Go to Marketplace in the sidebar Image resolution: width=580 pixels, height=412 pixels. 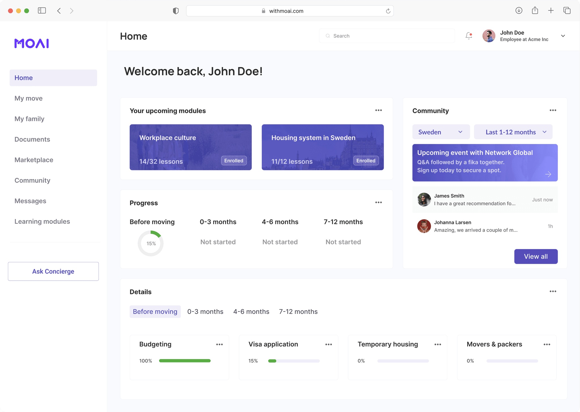[34, 160]
